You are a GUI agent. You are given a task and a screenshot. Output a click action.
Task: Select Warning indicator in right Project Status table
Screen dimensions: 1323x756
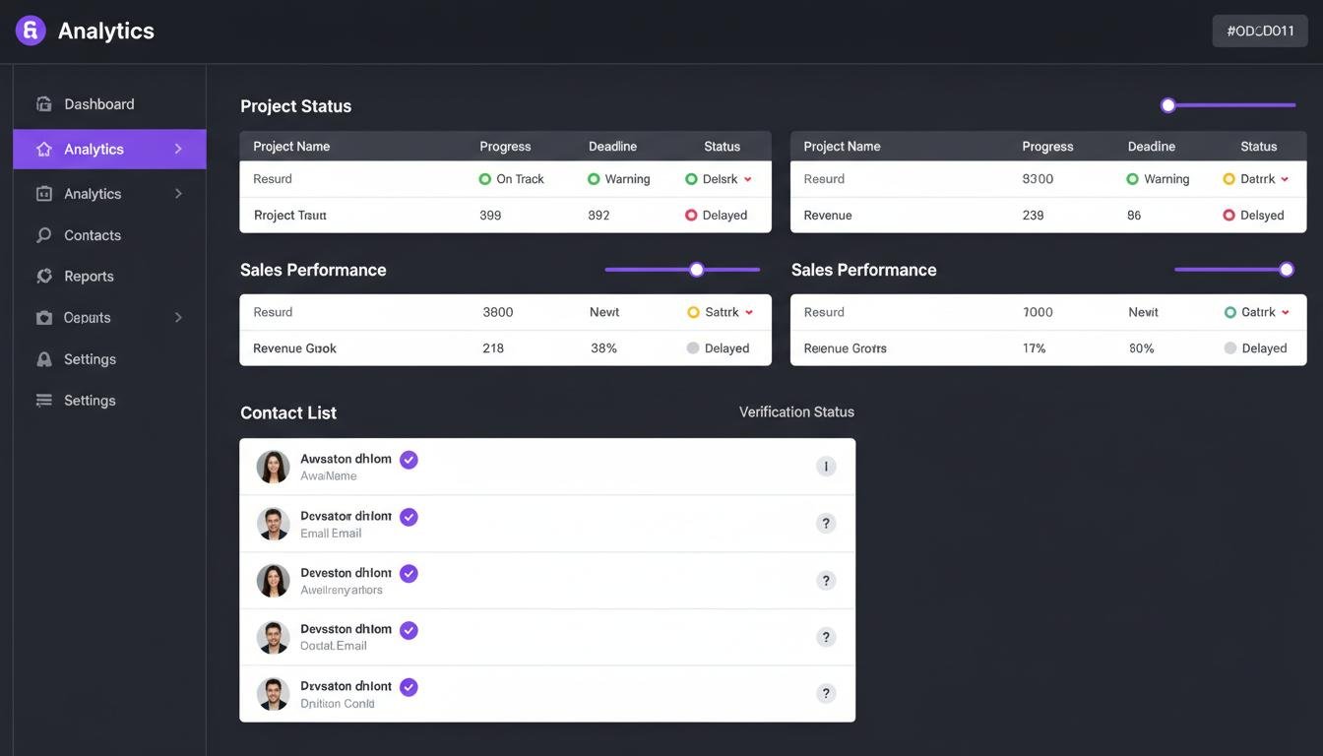(1132, 179)
